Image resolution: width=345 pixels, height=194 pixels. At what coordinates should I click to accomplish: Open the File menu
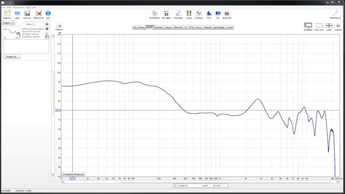[3, 7]
